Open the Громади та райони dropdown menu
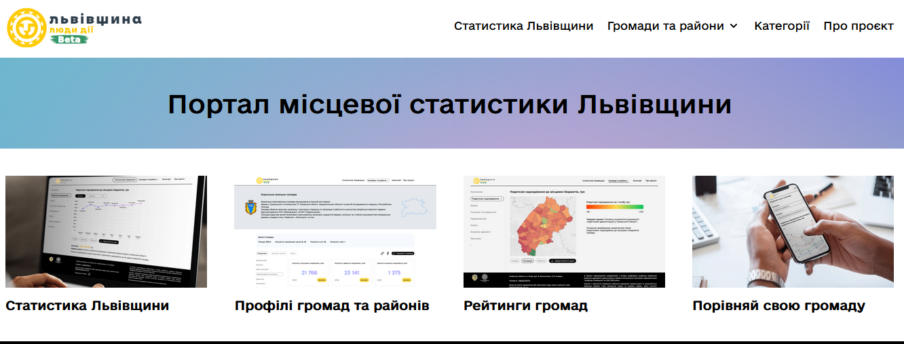This screenshot has height=344, width=904. (x=665, y=26)
